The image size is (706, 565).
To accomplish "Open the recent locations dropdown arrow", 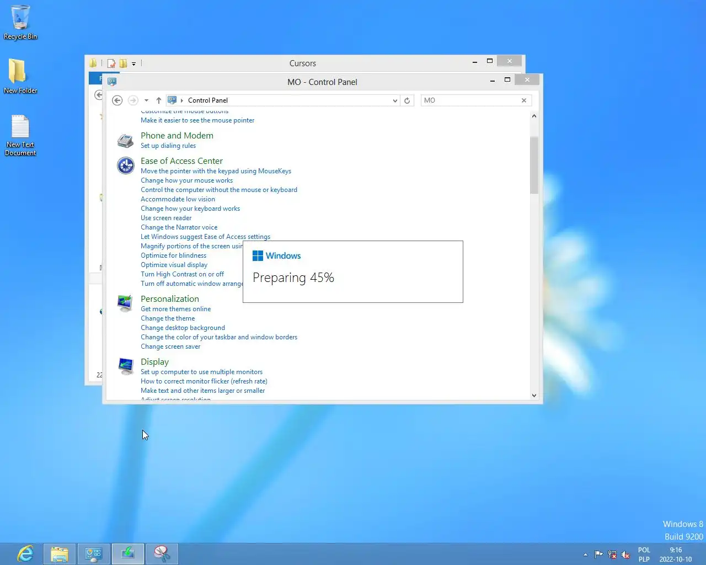I will coord(146,100).
